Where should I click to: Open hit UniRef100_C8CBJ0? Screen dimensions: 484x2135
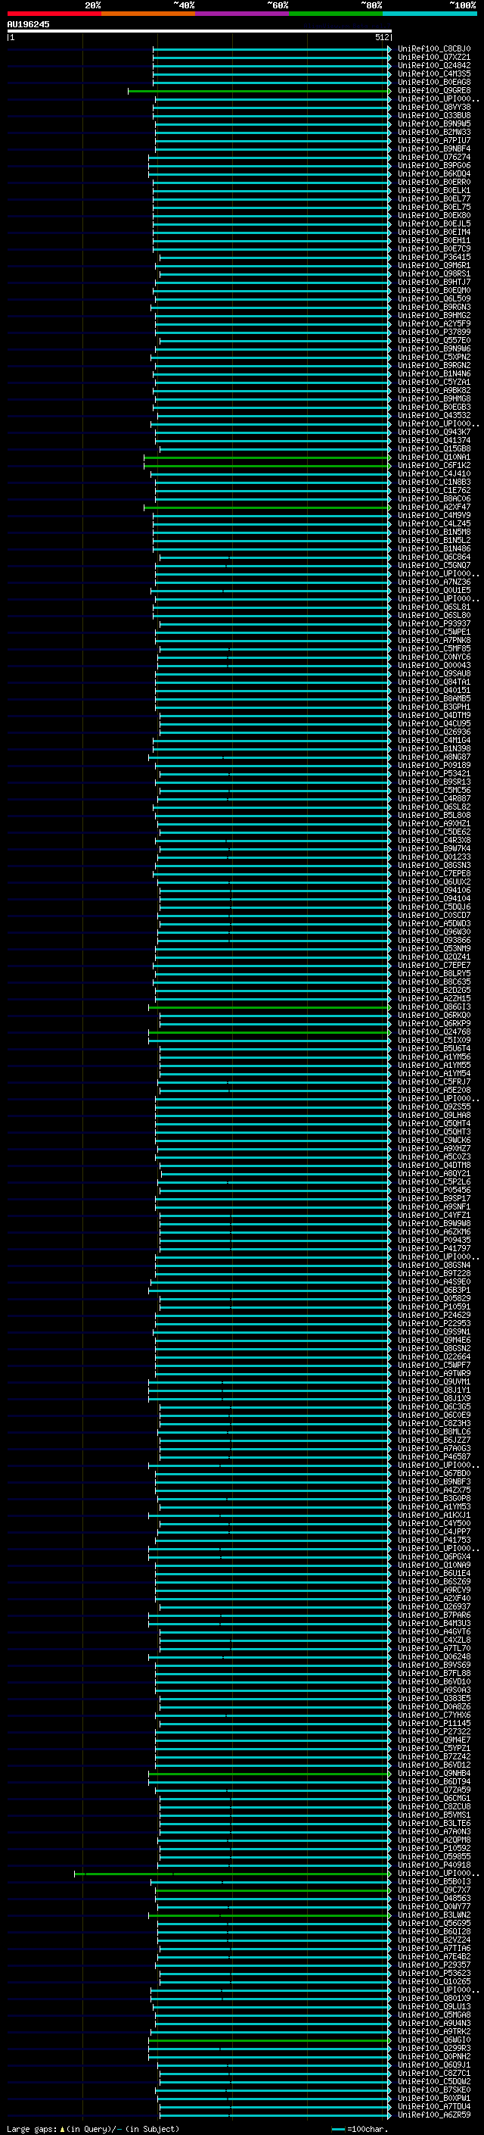point(433,49)
